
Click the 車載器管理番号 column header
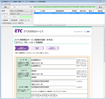click(63, 11)
